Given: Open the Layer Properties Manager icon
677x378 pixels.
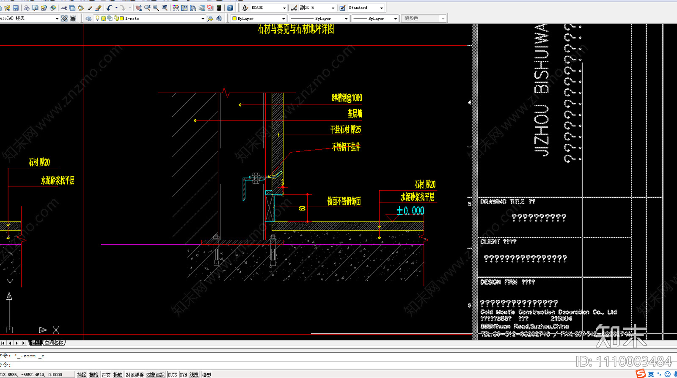Looking at the screenshot, I should (x=88, y=19).
